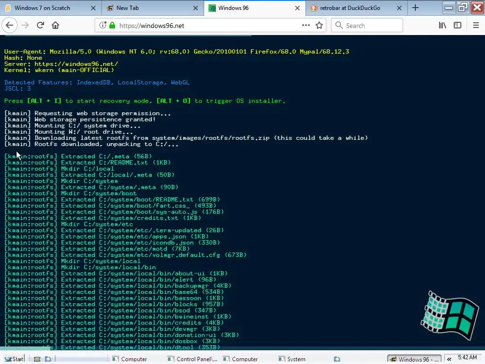Viewport: 485px width, 364px height.
Task: Click the icondb.json extraction line
Action: tap(112, 243)
